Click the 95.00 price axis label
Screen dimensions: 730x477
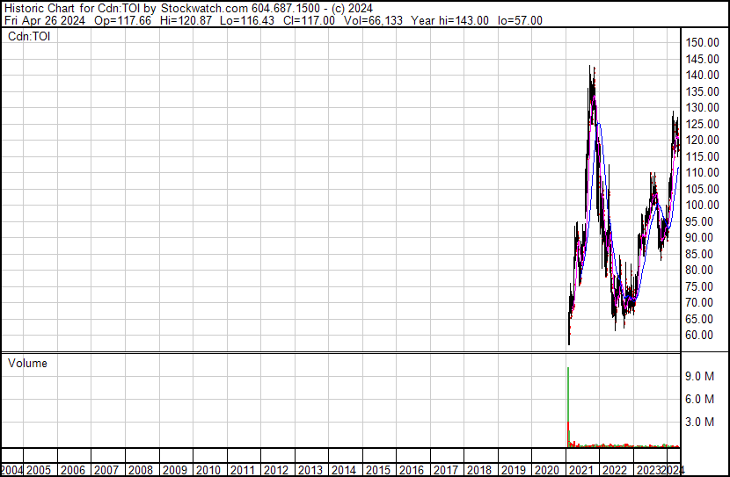699,221
